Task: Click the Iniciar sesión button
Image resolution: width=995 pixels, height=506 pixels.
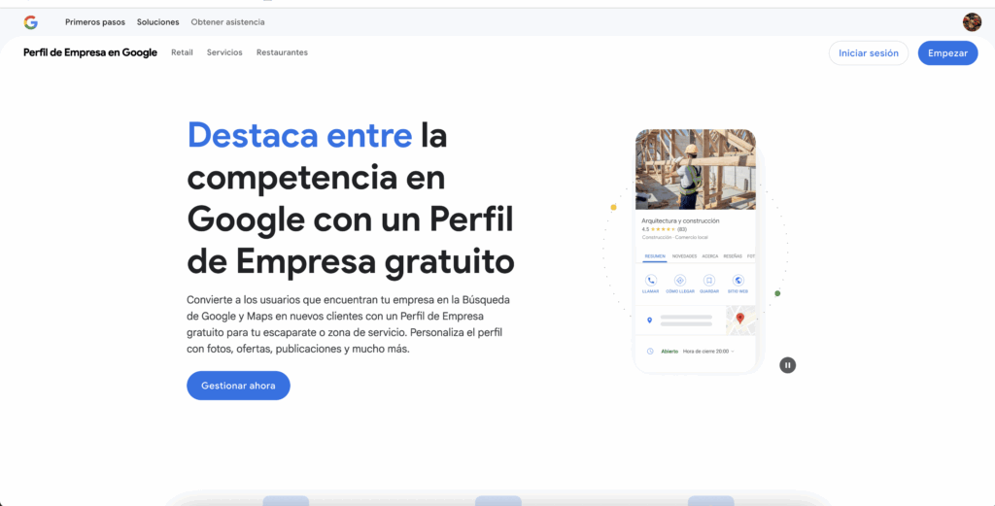Action: 868,53
